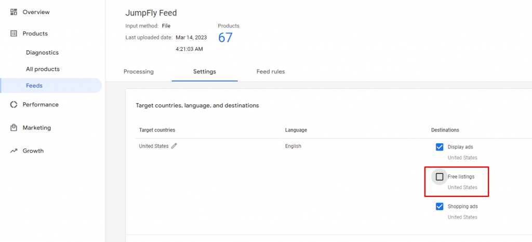532x242 pixels.
Task: Open the Feed rules tab
Action: tap(271, 72)
